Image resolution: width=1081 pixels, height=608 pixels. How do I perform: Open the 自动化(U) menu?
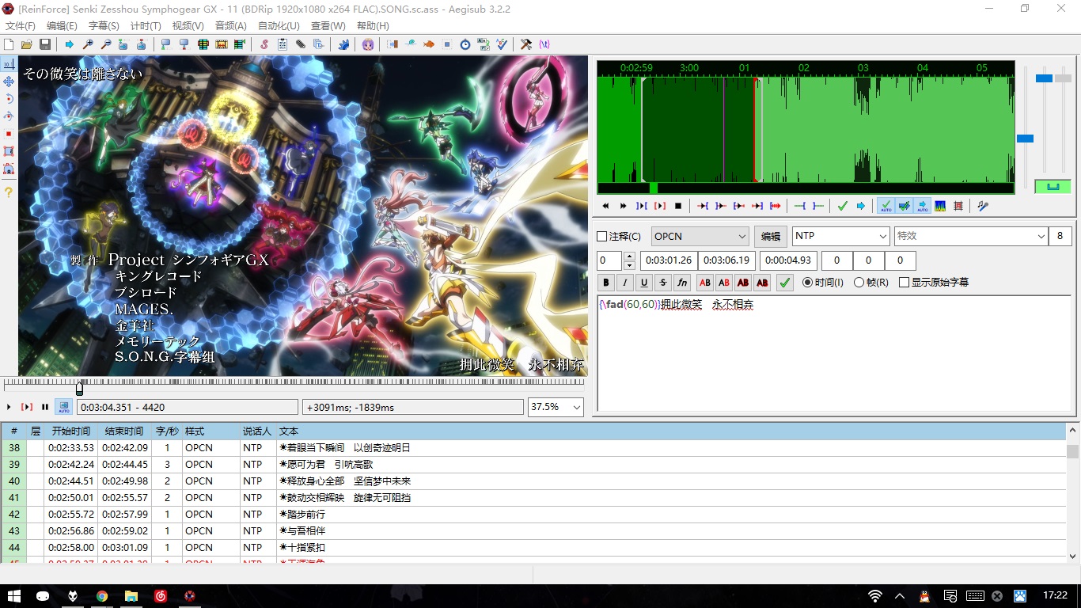click(x=279, y=26)
